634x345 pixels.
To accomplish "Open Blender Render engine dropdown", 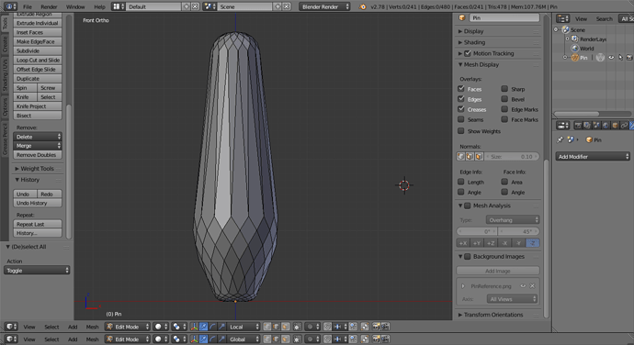I will point(324,6).
